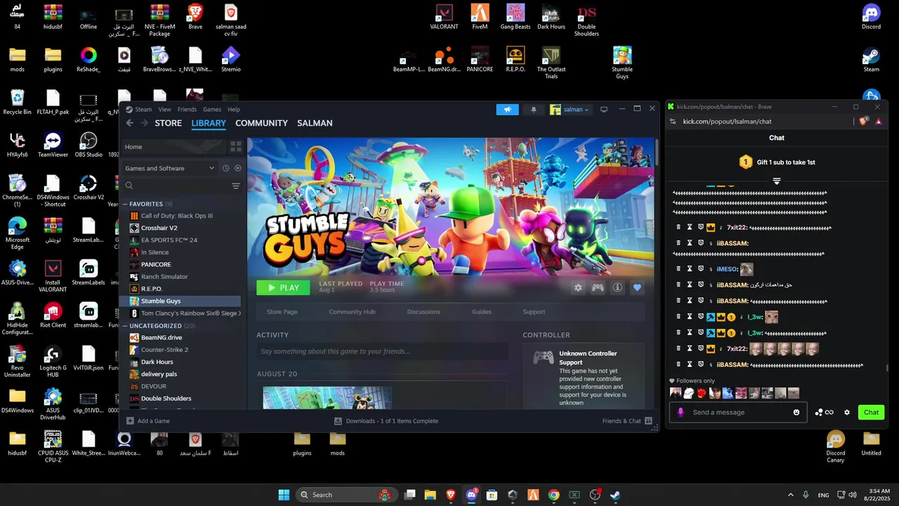This screenshot has height=506, width=899.
Task: Switch Steam to Big Picture mode icon
Action: point(603,109)
